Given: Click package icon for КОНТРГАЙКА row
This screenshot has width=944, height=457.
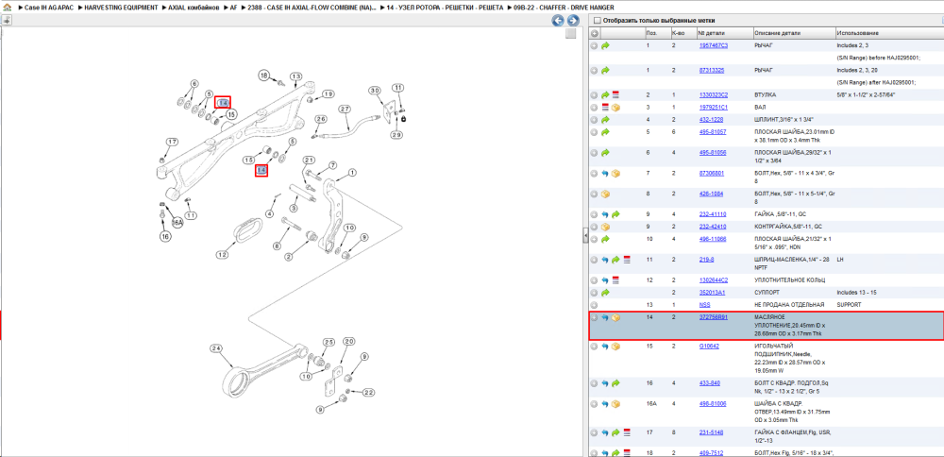Looking at the screenshot, I should point(605,227).
